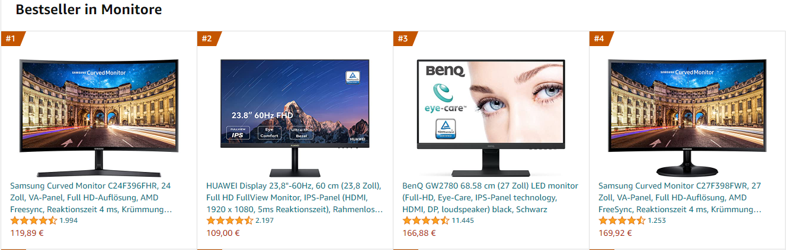Open star rating of Samsung C24F396FHR
The height and width of the screenshot is (250, 788).
coord(34,220)
